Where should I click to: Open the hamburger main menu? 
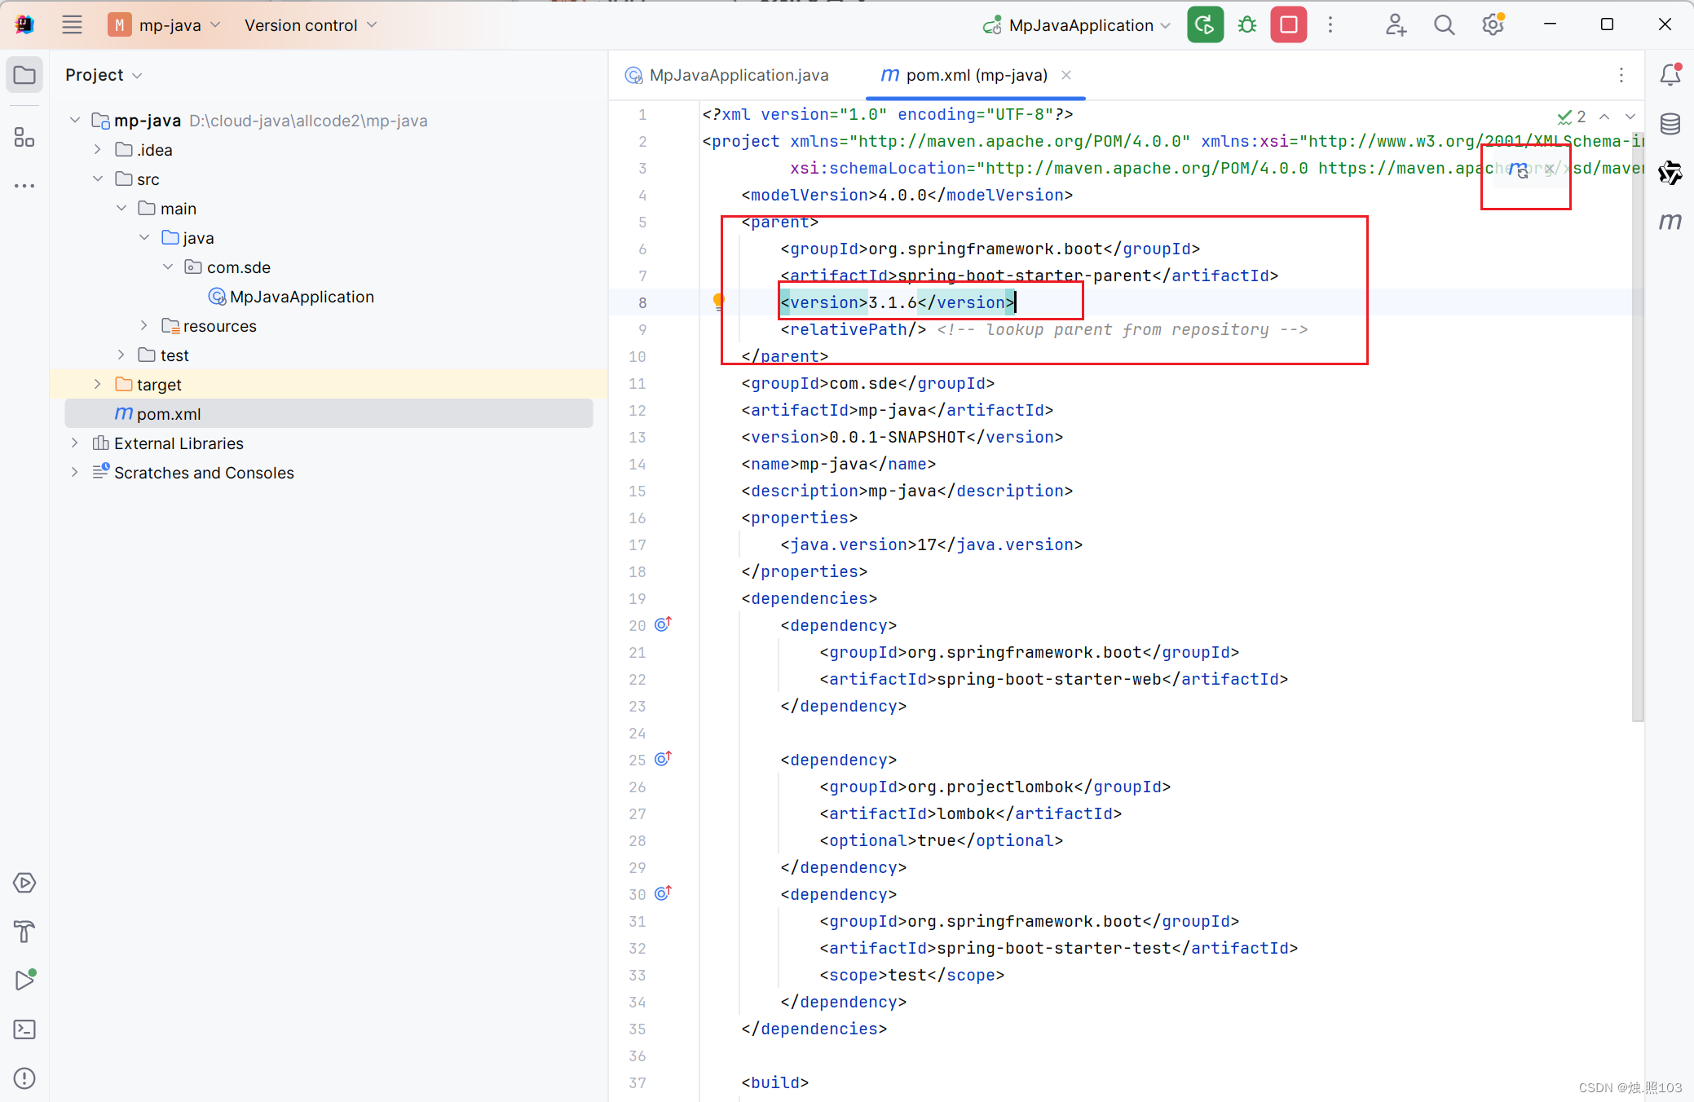coord(72,25)
